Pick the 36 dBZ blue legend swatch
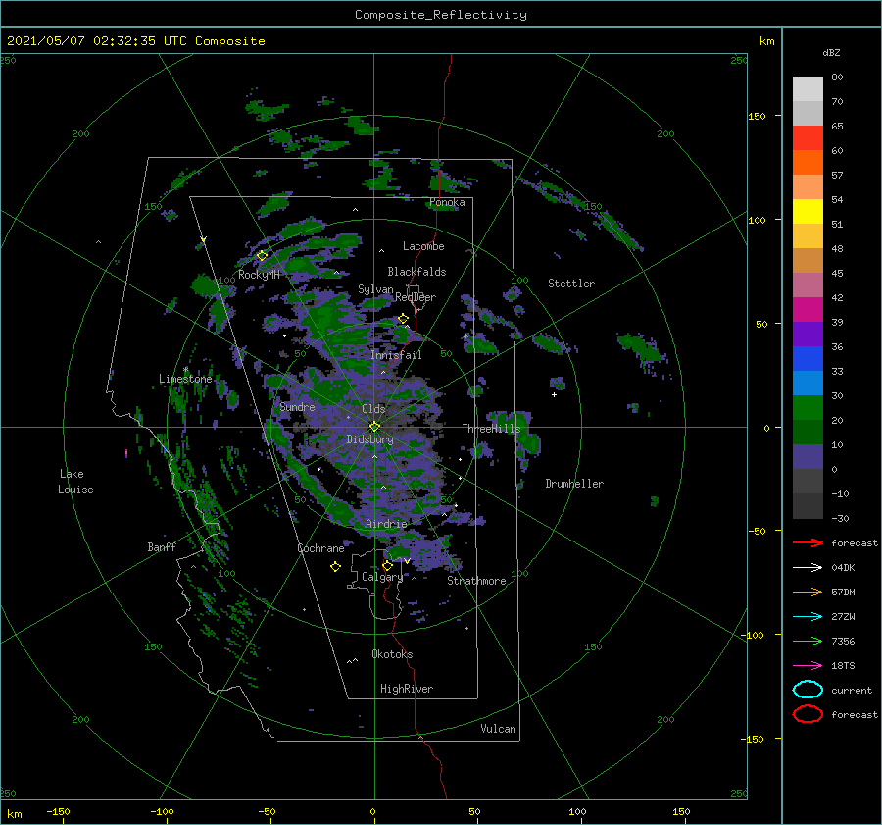The height and width of the screenshot is (825, 882). (808, 358)
